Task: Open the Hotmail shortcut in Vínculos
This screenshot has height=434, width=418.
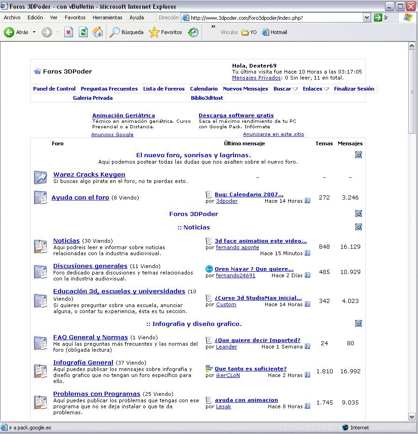Action: tap(274, 32)
